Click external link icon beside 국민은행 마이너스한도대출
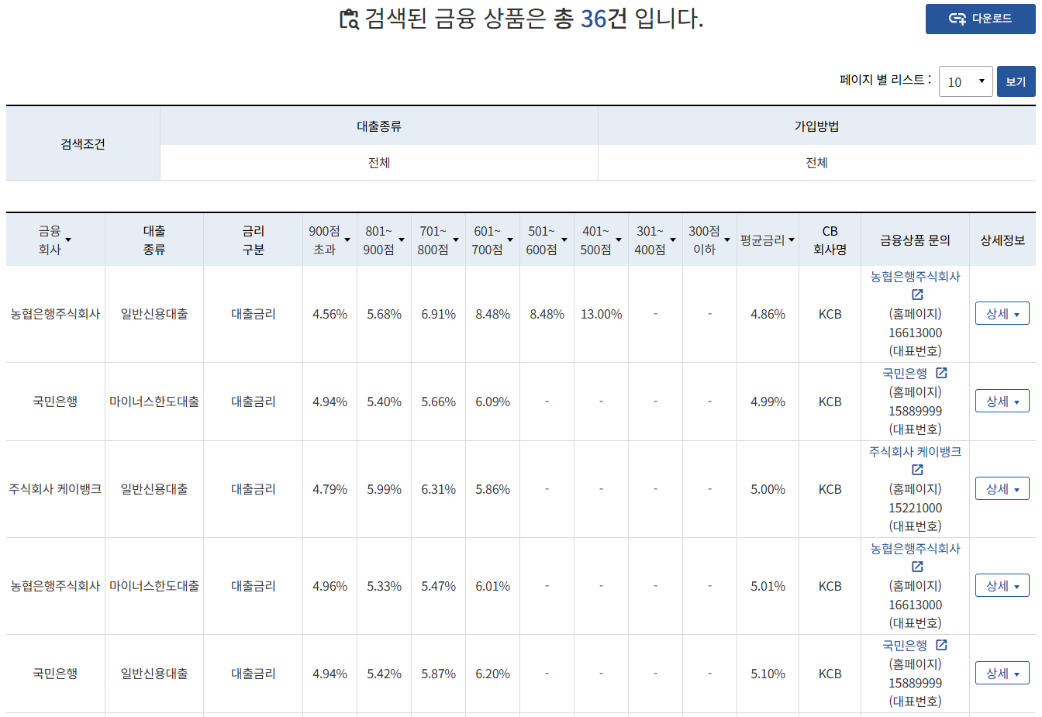Viewport: 1042px width, 717px height. coord(941,373)
